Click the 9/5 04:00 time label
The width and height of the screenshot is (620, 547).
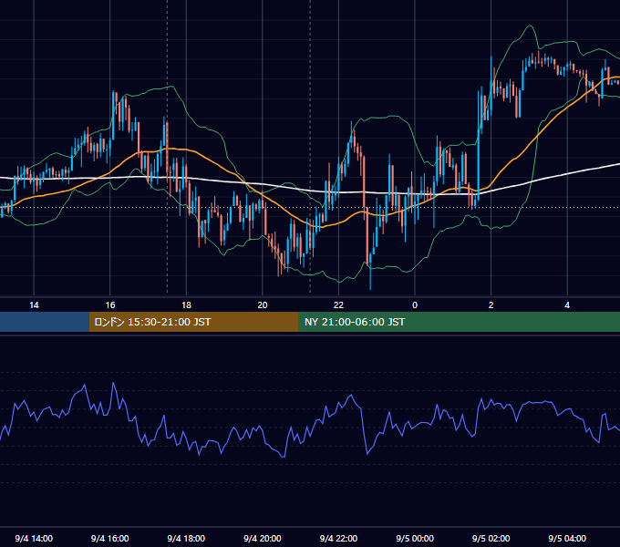coord(567,538)
